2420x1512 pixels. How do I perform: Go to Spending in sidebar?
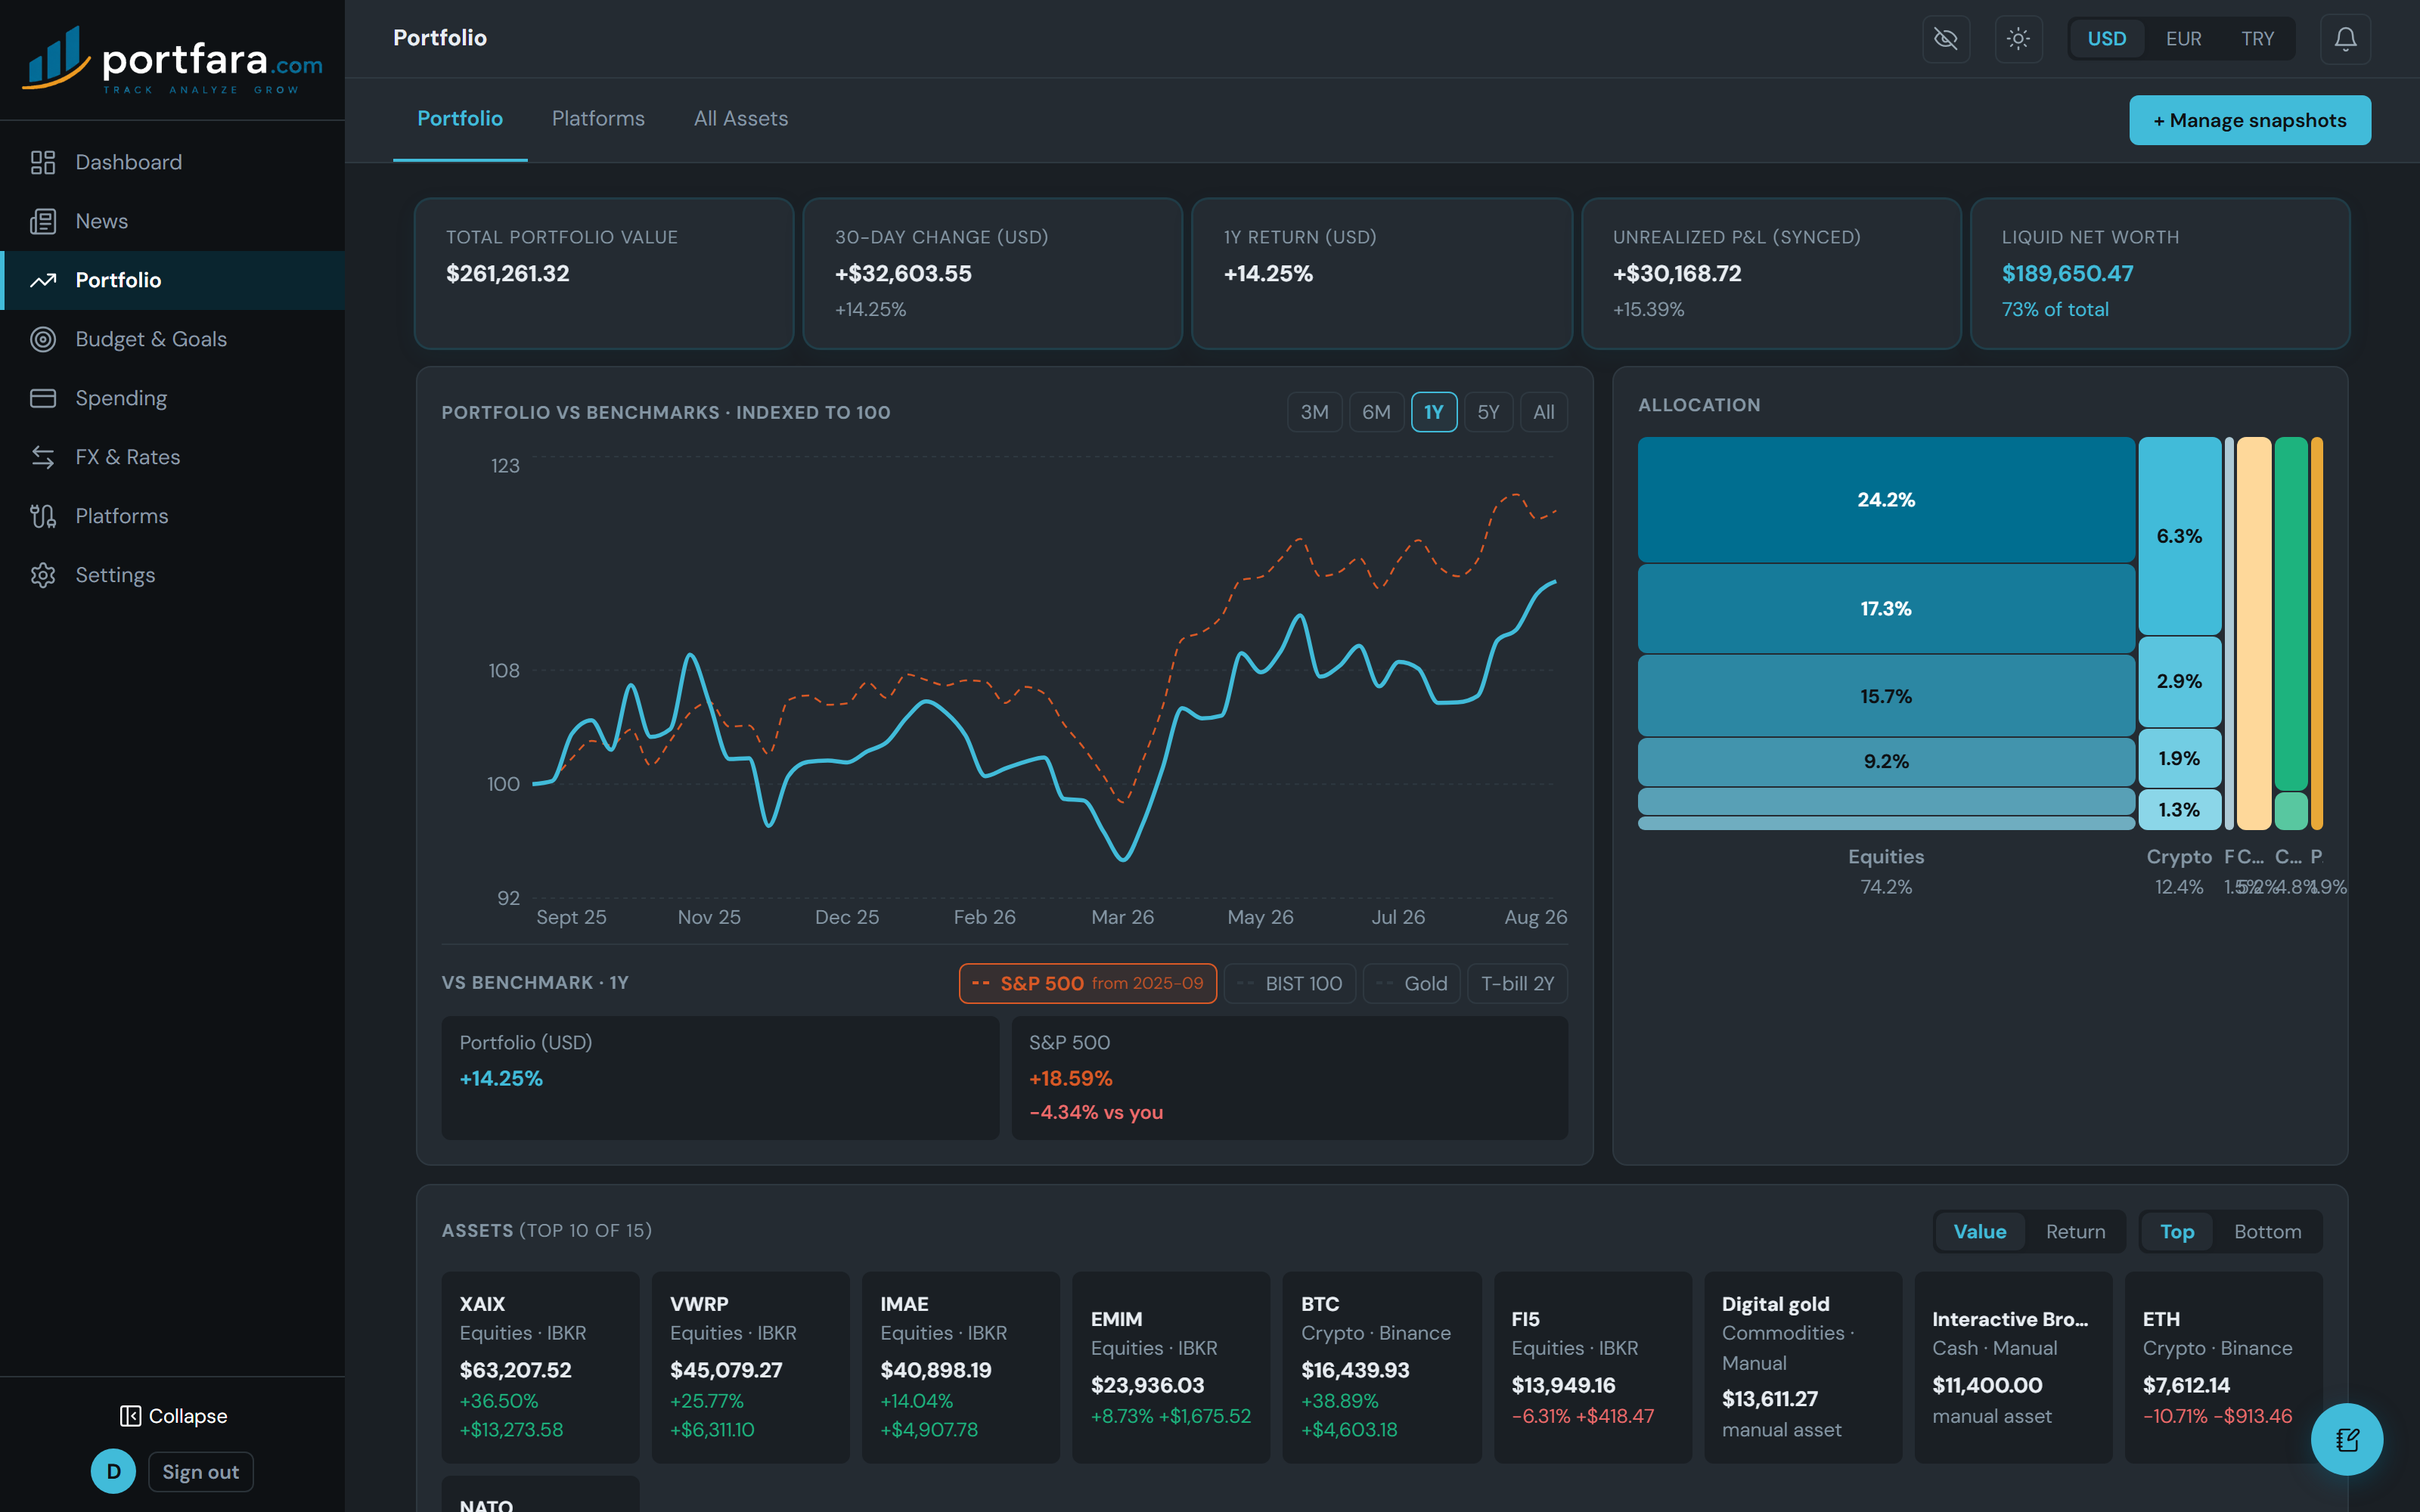172,398
